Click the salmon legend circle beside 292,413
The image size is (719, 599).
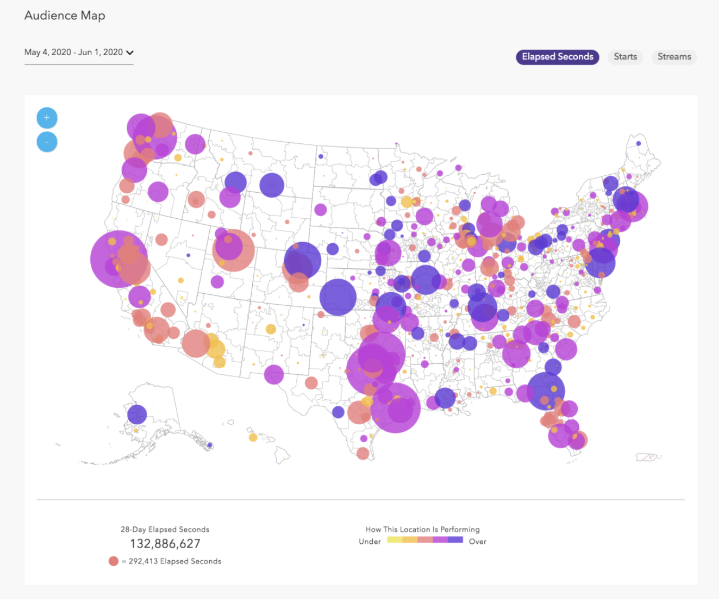click(113, 561)
